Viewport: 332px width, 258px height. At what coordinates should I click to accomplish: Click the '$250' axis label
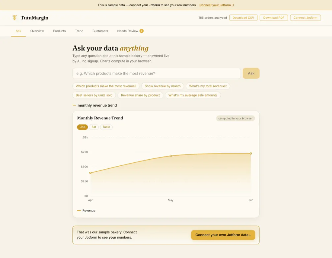click(84, 181)
